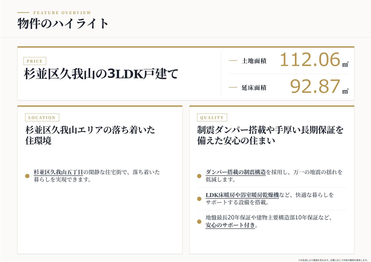This screenshot has height=262, width=371.
Task: Click the 制震ダンパー搭載 quality heading
Action: 270,135
